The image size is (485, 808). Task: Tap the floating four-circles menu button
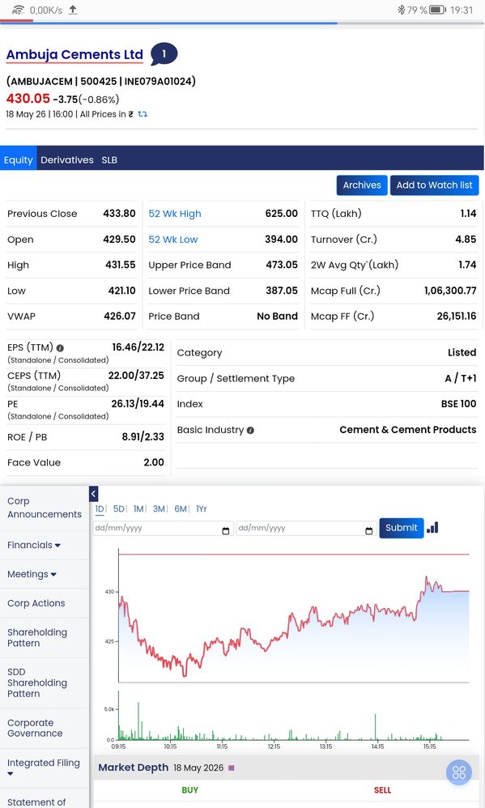click(459, 772)
